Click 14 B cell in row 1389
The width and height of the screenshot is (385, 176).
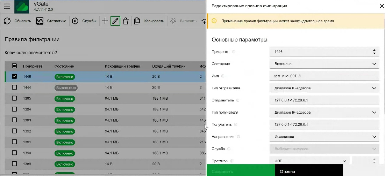pyautogui.click(x=108, y=164)
